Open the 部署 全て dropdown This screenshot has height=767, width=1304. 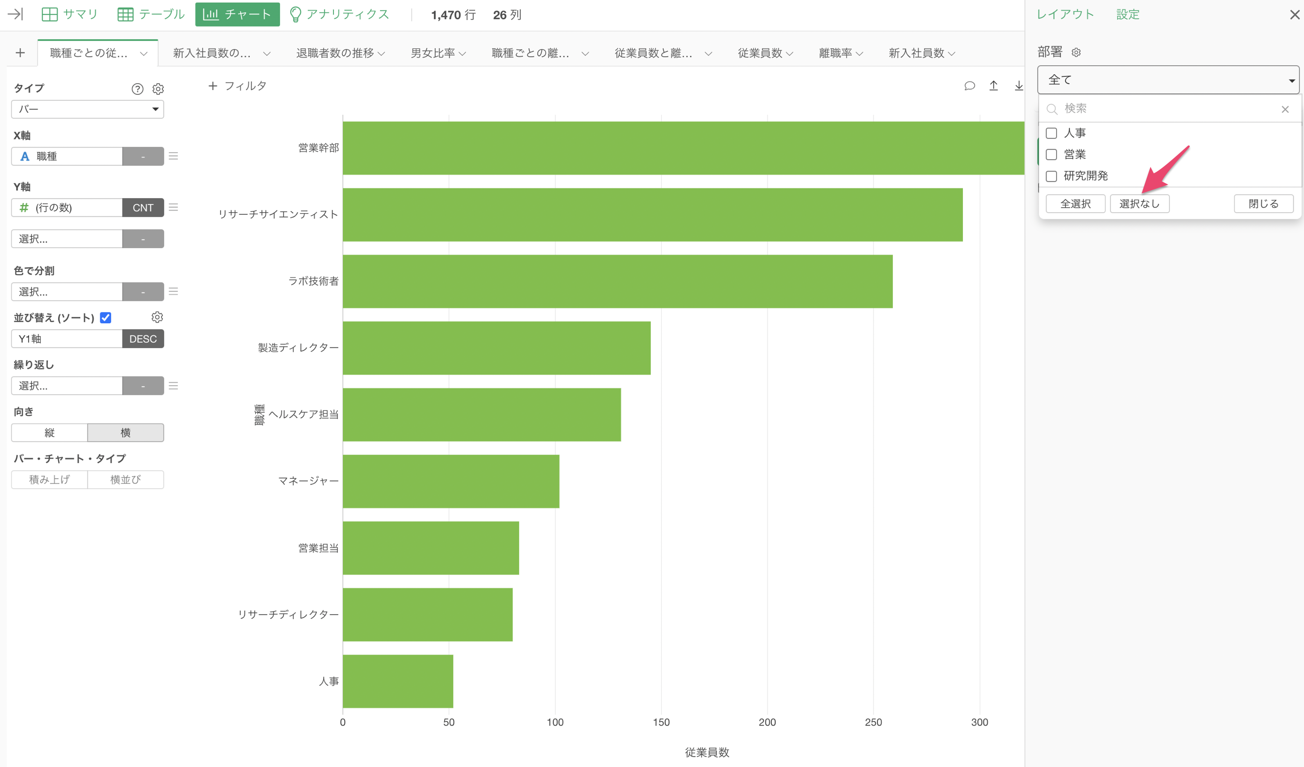tap(1168, 80)
